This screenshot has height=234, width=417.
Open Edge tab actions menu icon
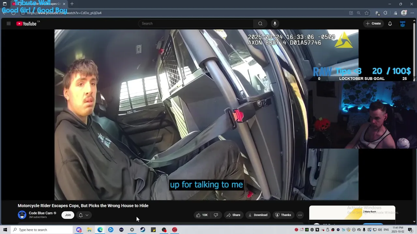pos(5,4)
